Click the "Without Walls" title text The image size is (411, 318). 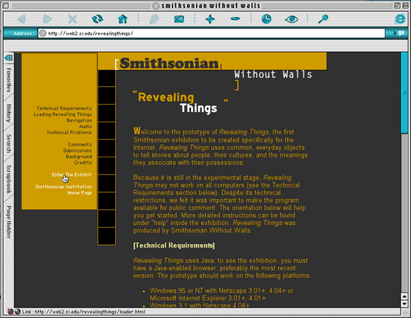[273, 75]
